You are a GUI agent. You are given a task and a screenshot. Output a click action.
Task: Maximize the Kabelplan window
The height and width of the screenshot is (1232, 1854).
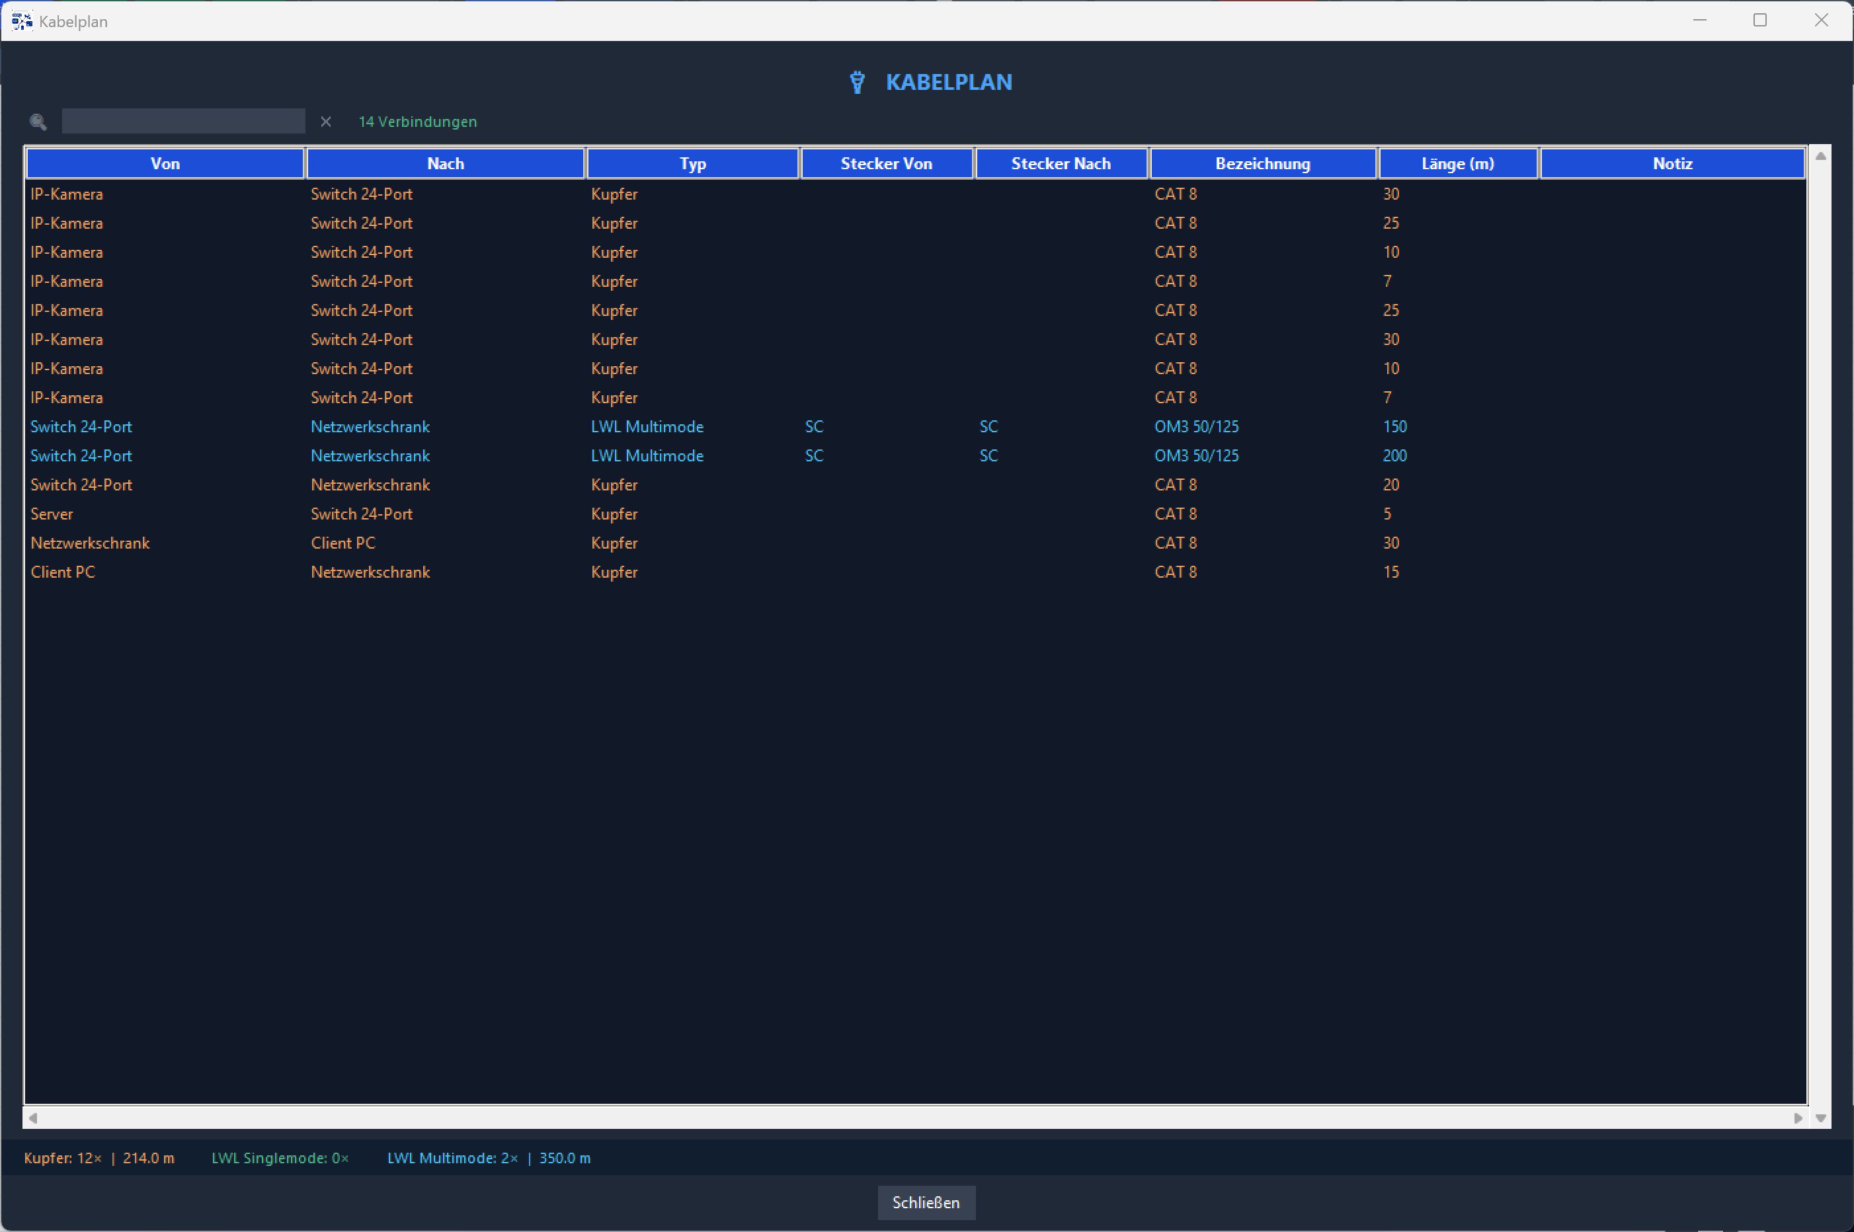[1761, 20]
